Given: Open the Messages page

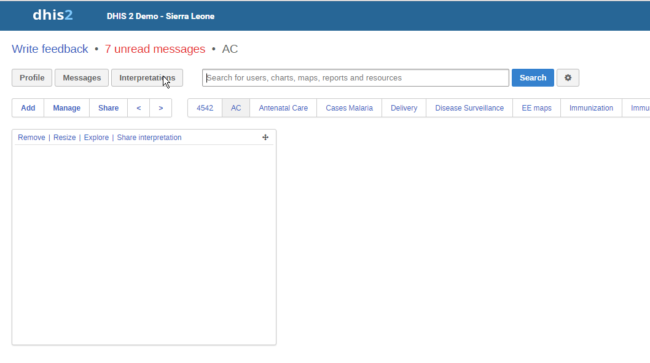Looking at the screenshot, I should click(82, 78).
